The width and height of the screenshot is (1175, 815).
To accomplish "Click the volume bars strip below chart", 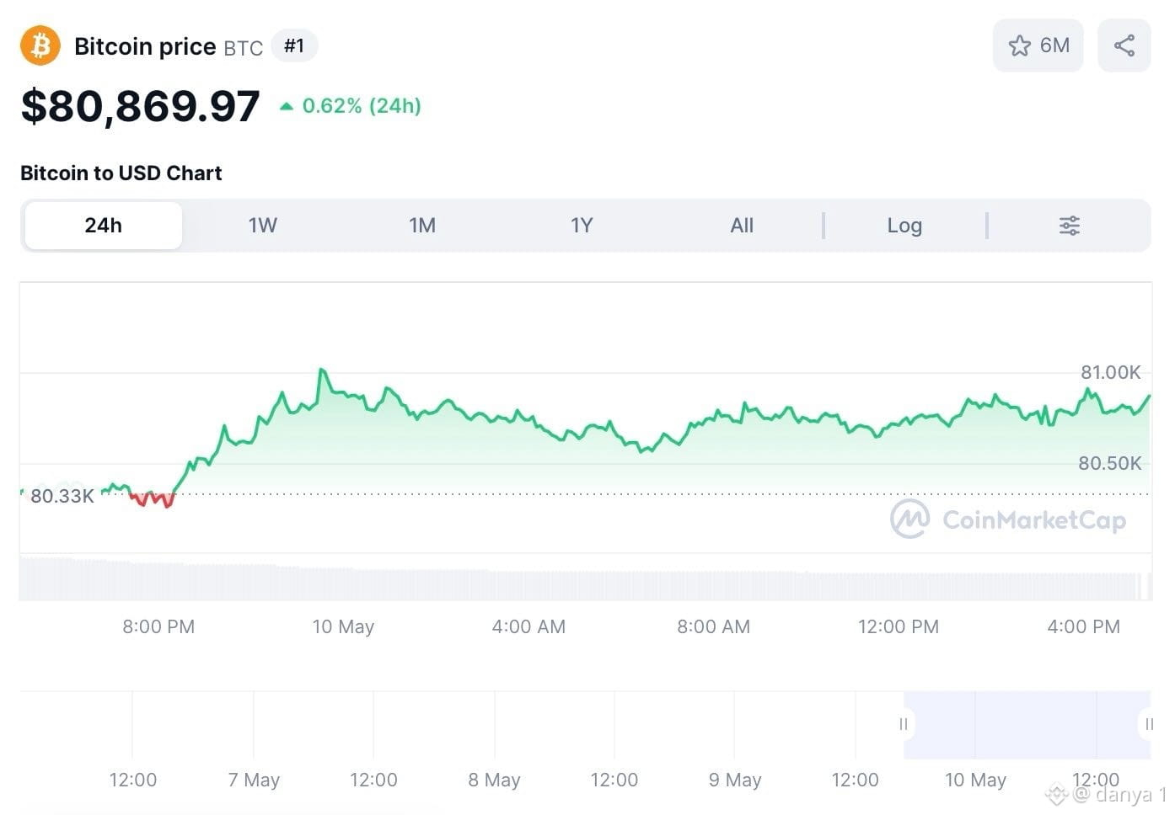I will (586, 578).
